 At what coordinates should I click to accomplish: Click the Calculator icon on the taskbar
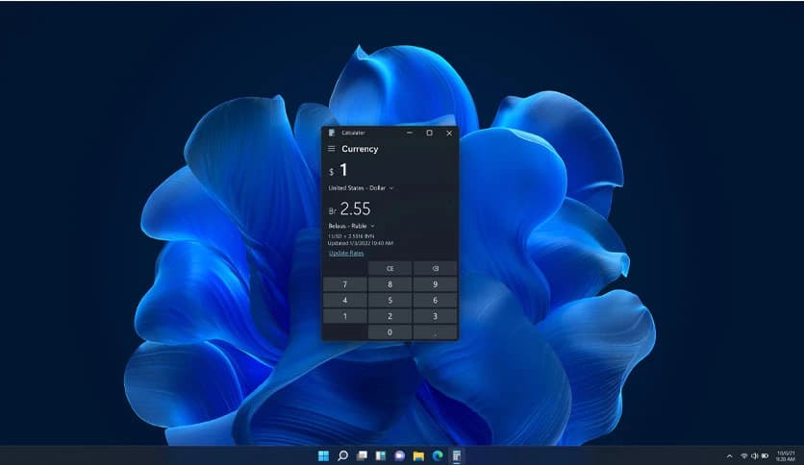point(457,455)
